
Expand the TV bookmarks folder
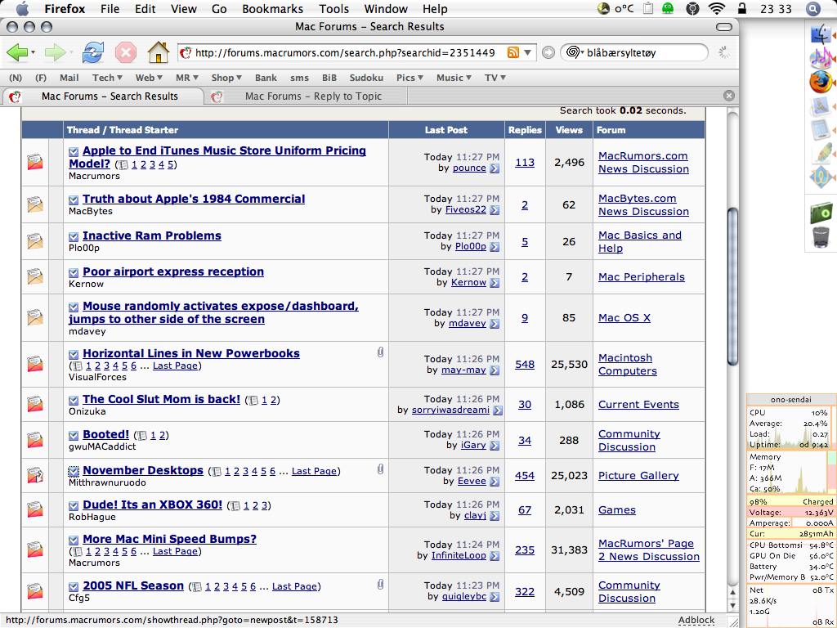coord(495,78)
